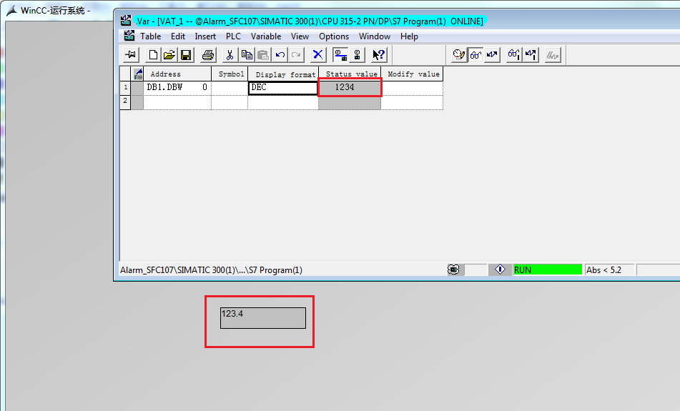Select the Modify value column header

[412, 74]
